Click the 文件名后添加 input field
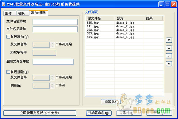This screenshot has width=178, height=119. point(55,29)
